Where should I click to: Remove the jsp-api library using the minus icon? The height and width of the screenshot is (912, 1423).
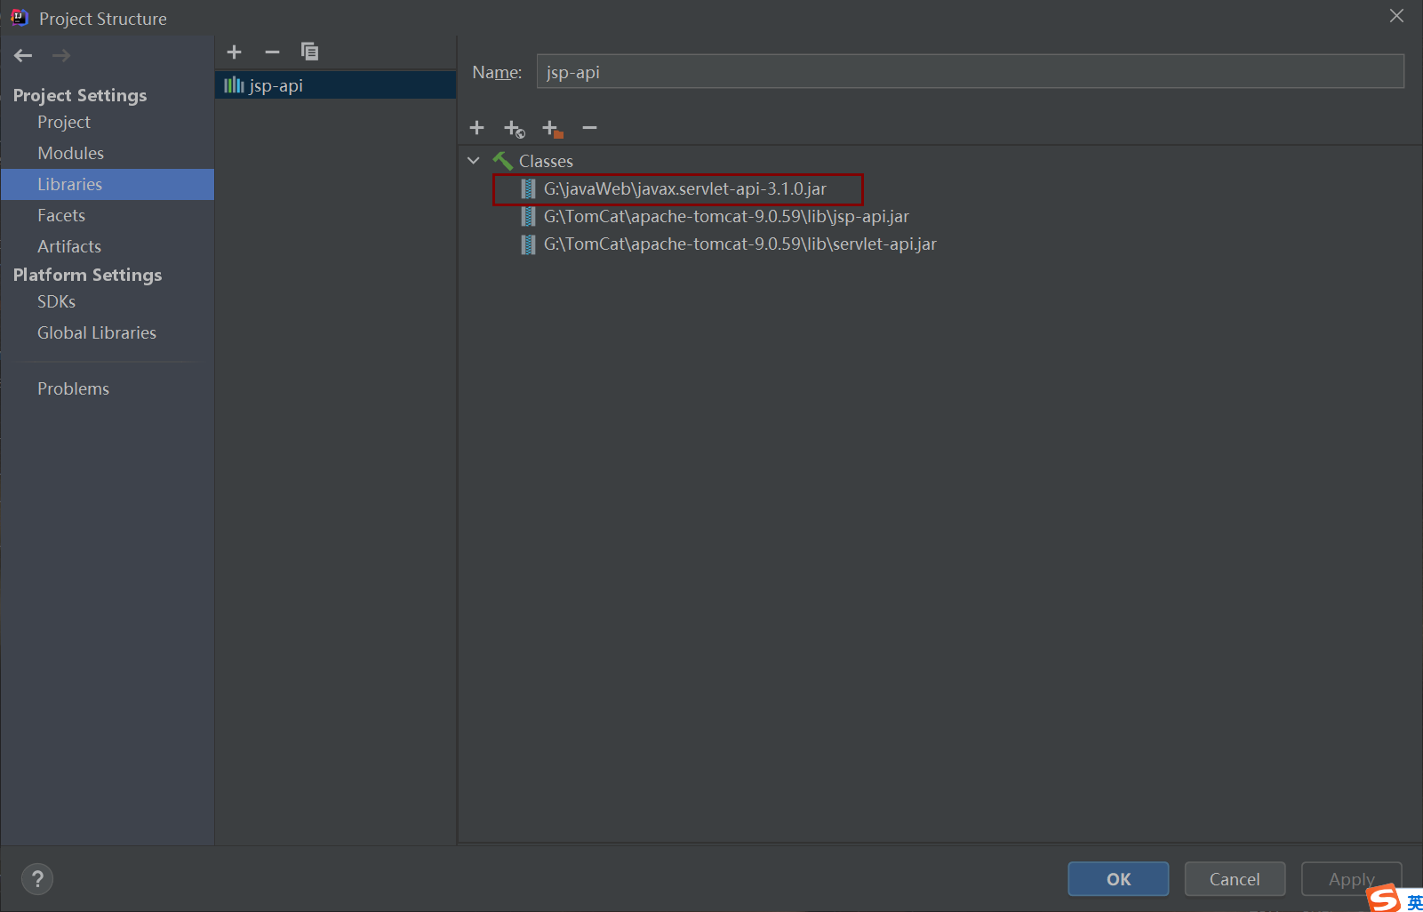(x=272, y=52)
